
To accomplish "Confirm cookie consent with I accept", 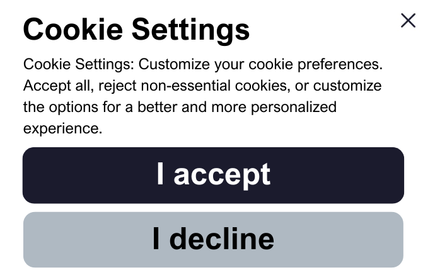I will pyautogui.click(x=213, y=176).
